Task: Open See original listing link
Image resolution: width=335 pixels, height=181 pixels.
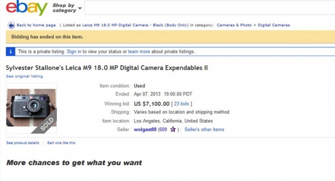Action: click(24, 76)
